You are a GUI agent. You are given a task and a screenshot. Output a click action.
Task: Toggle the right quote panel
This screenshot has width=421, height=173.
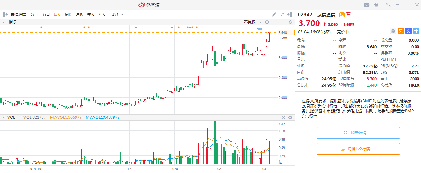coord(290,14)
